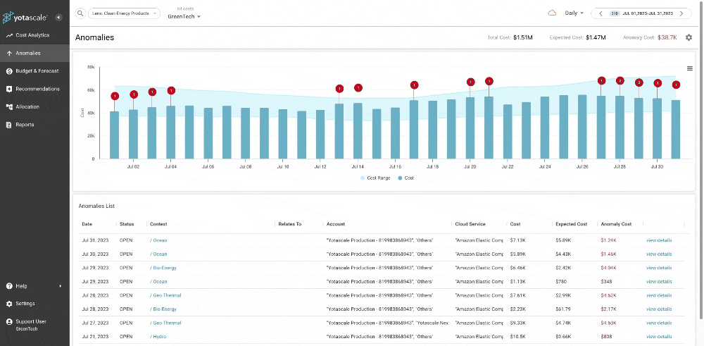Open the GreenTech all costs dropdown
Viewport: 704px width, 346px height.
184,17
